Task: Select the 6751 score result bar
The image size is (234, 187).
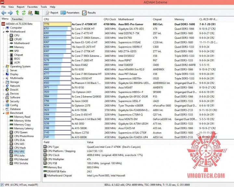Action: (x=57, y=29)
